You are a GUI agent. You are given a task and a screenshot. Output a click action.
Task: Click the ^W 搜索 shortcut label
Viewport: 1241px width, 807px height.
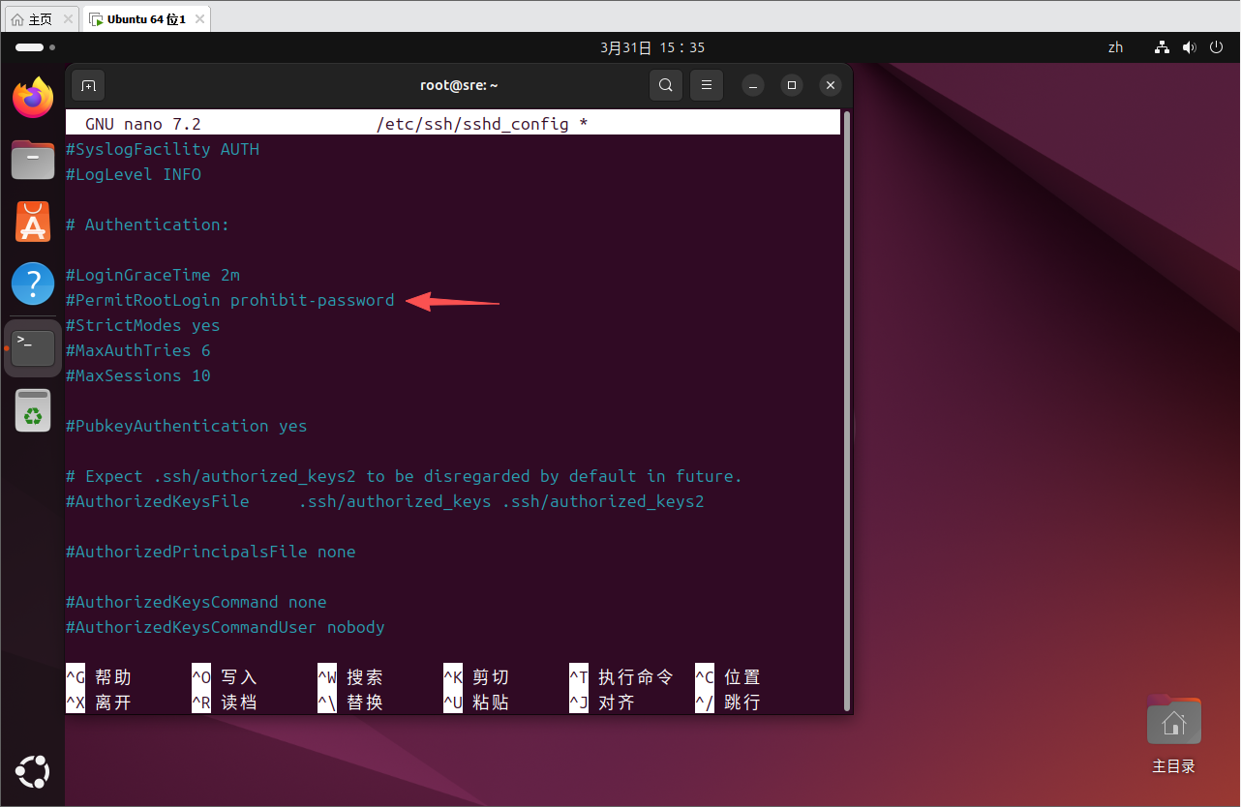pyautogui.click(x=350, y=677)
